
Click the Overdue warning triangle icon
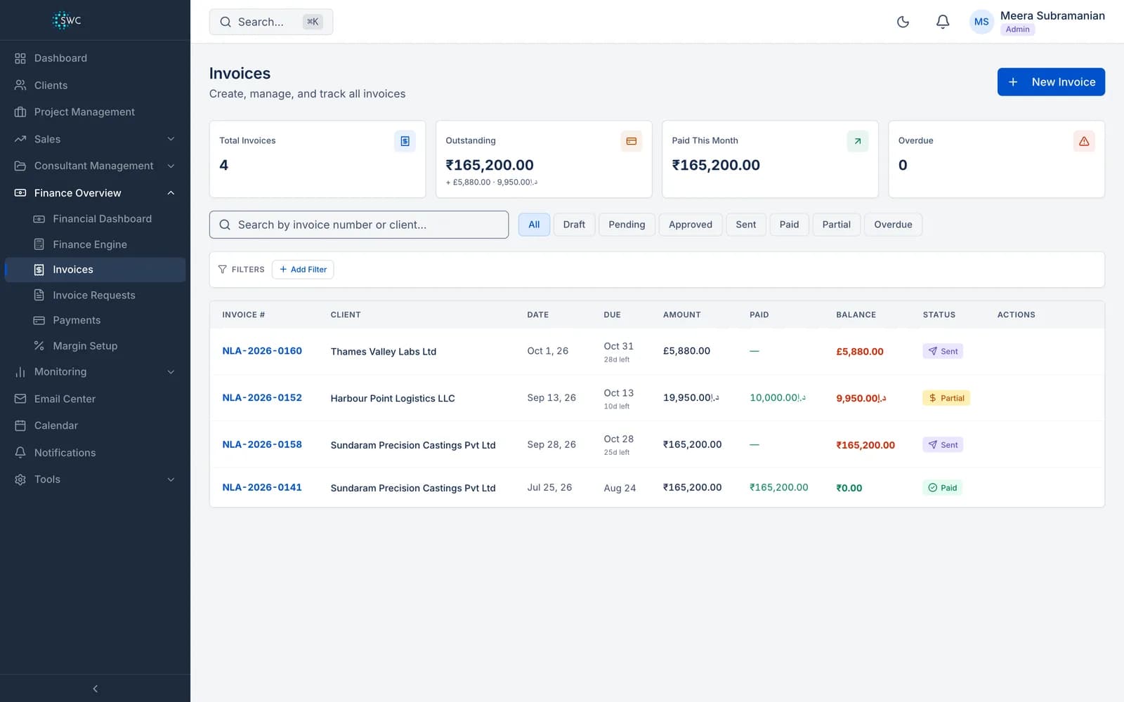pos(1084,141)
